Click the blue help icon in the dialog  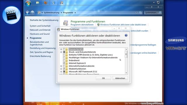[x=126, y=35]
